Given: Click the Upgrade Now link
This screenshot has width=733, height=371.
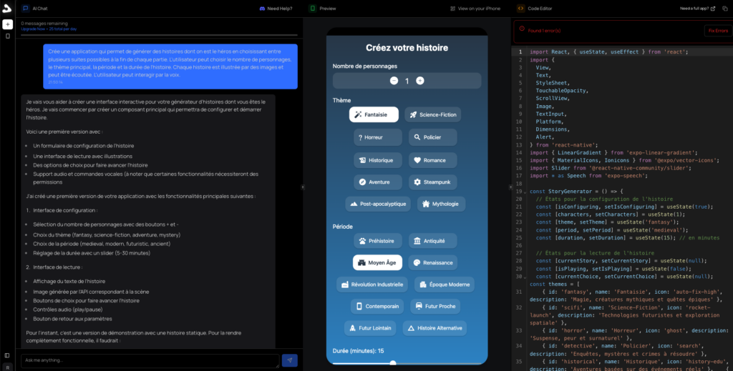Looking at the screenshot, I should [34, 29].
